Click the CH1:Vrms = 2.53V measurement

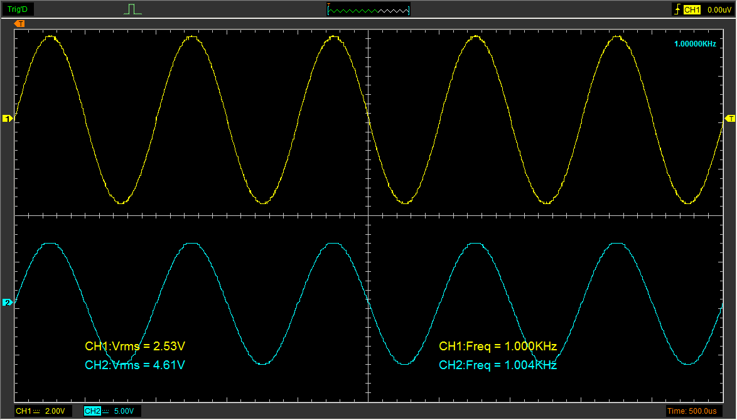(135, 347)
